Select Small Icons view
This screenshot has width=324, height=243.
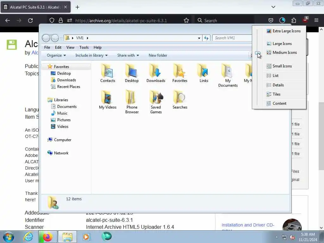tap(284, 66)
